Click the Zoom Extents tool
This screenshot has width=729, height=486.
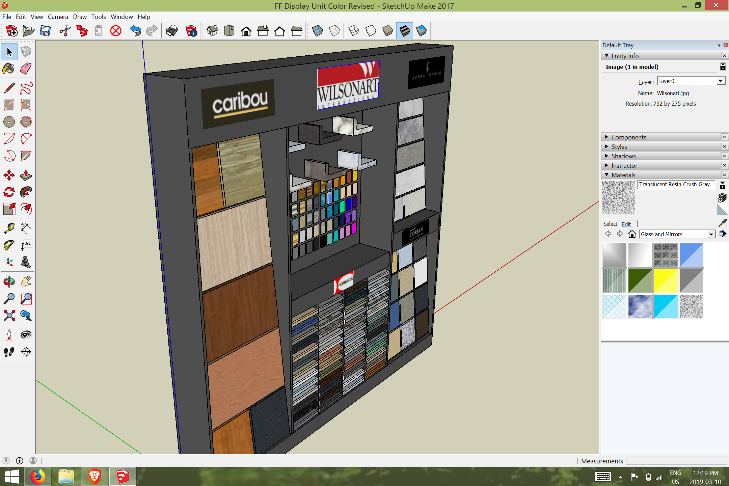(x=9, y=316)
